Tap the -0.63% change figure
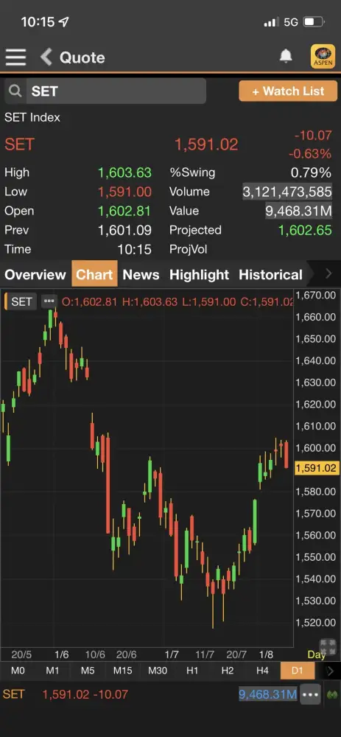The height and width of the screenshot is (737, 341). (310, 154)
